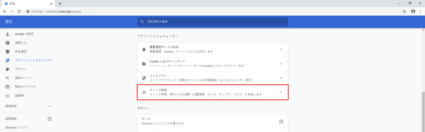The image size is (425, 132).
Task: Open Chrome three-dot menu
Action: 420,11
